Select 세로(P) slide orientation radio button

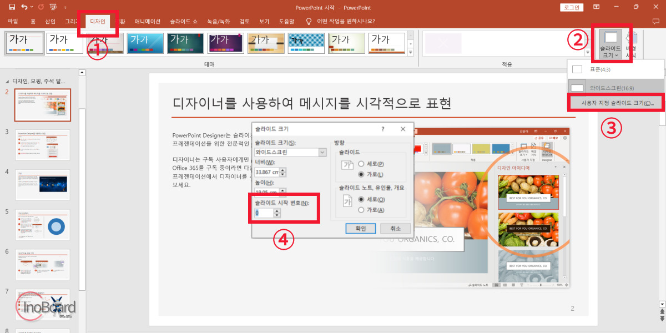[x=371, y=164]
